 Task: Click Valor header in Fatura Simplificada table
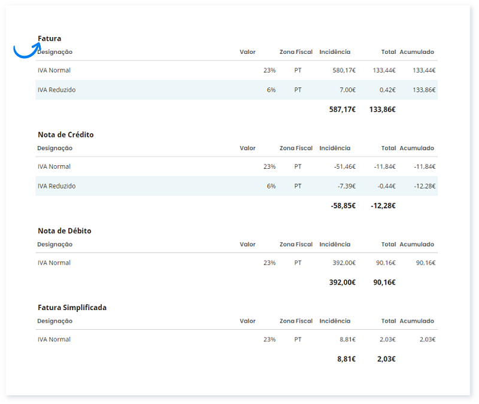tap(247, 321)
